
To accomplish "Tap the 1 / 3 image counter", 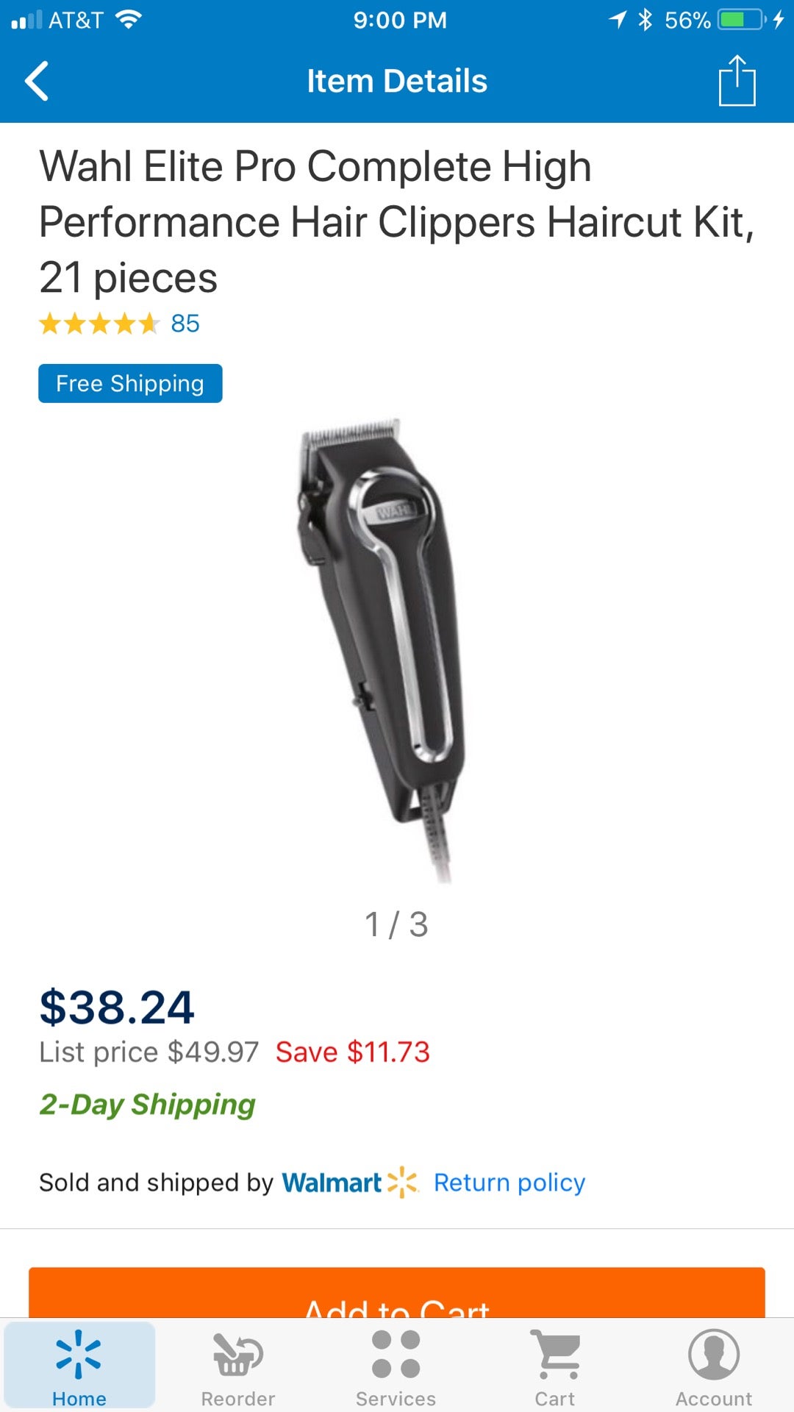I will 396,924.
